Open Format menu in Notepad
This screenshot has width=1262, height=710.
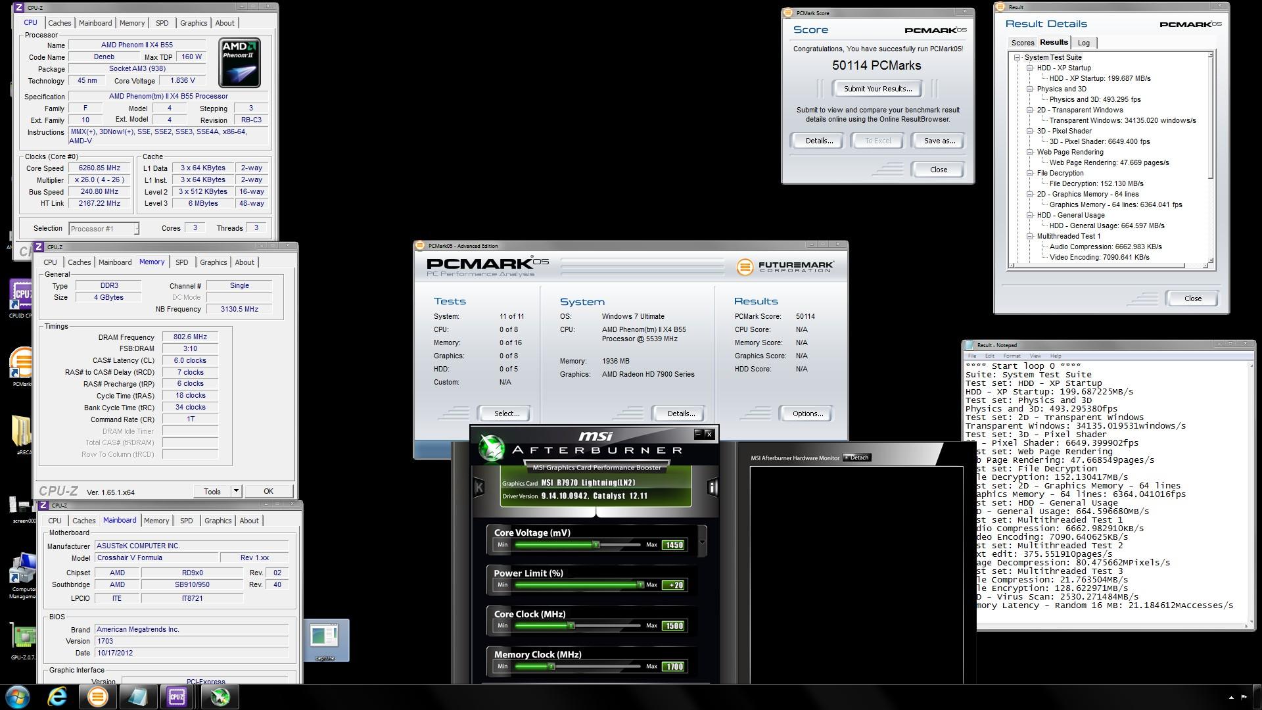click(x=1012, y=356)
